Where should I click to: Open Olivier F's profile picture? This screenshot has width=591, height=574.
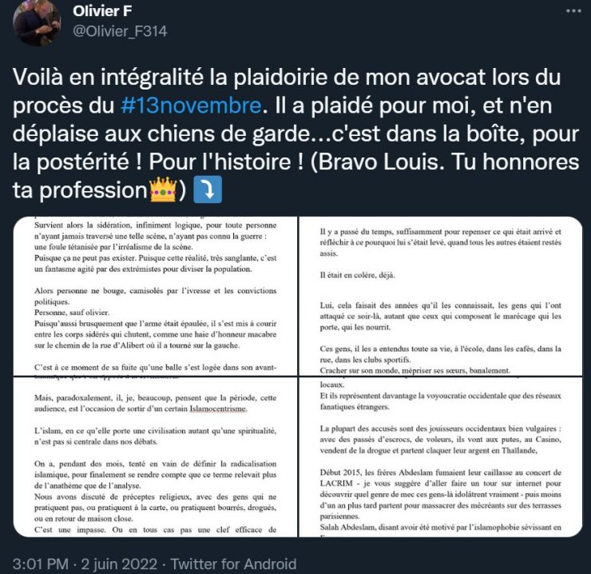click(36, 22)
